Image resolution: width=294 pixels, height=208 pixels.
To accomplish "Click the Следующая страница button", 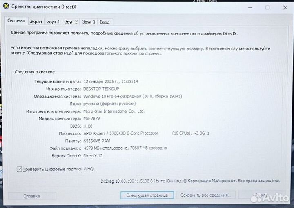I will coord(147,195).
